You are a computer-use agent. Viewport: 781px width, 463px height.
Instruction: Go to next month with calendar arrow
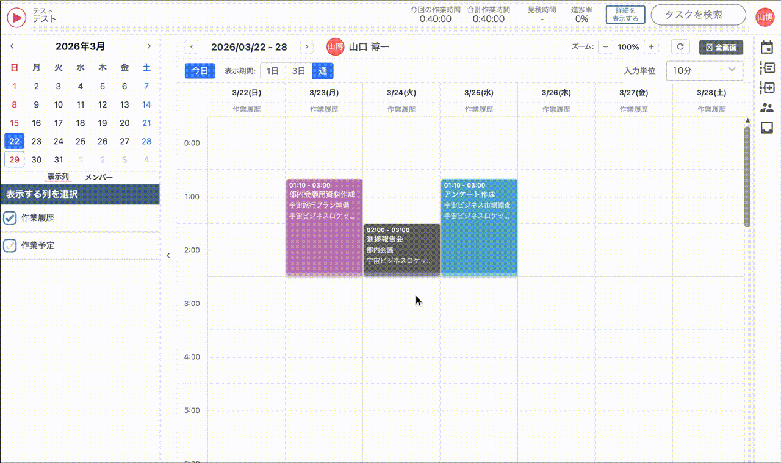[149, 46]
